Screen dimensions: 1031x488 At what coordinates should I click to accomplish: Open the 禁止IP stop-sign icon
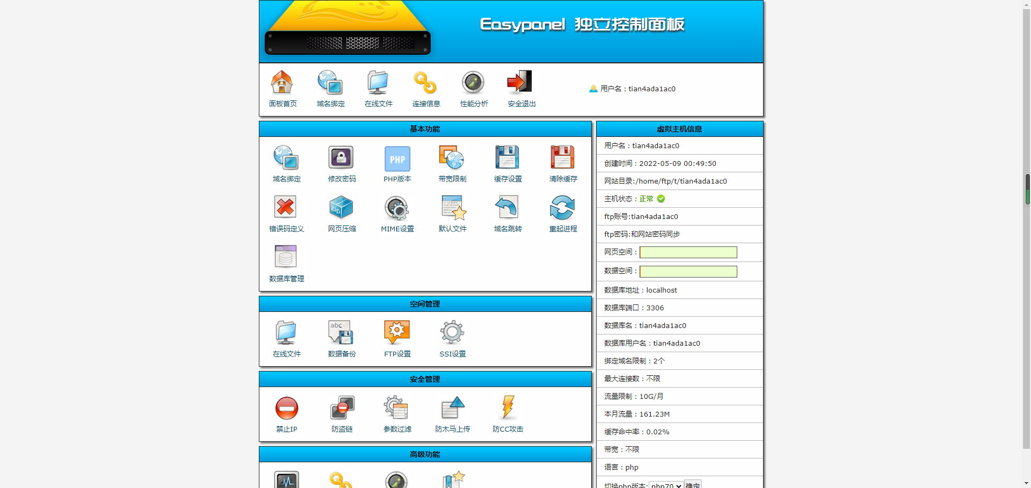click(x=286, y=408)
